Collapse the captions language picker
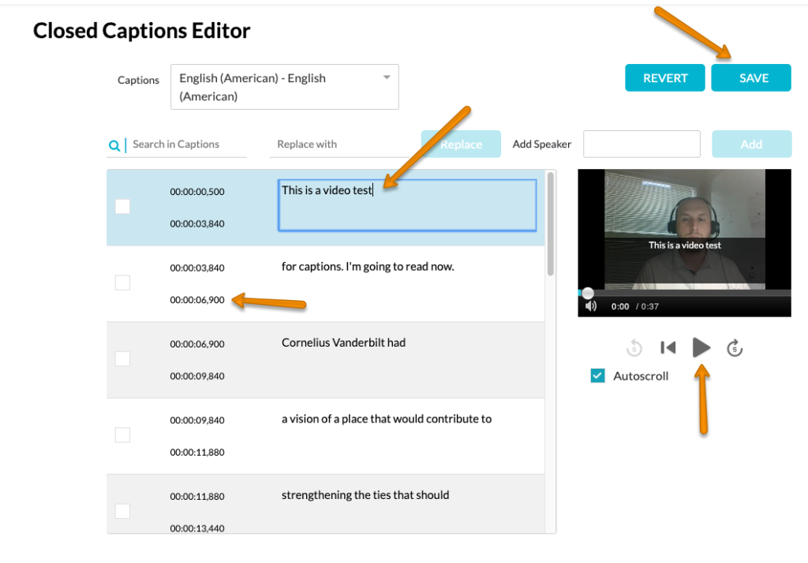 (x=386, y=77)
